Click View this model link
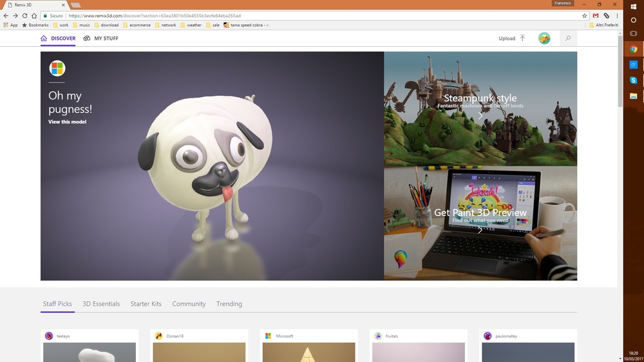 [x=68, y=122]
